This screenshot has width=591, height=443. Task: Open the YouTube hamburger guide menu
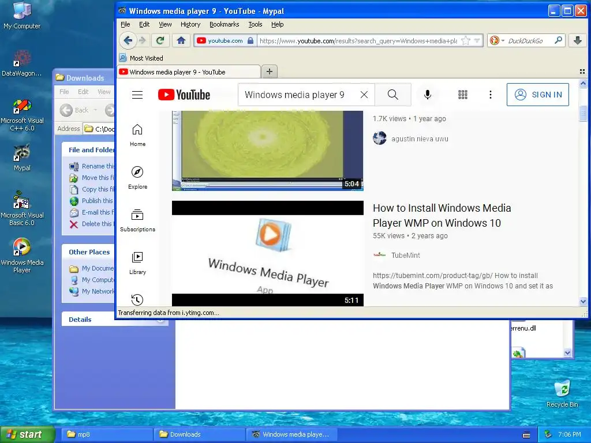pyautogui.click(x=137, y=95)
